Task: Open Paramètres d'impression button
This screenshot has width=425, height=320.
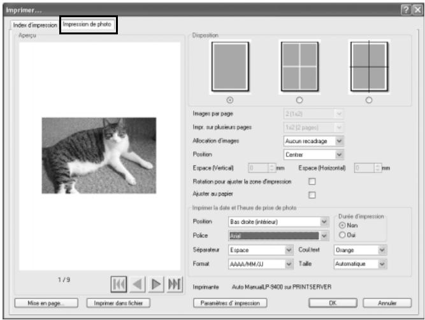Action: click(230, 303)
